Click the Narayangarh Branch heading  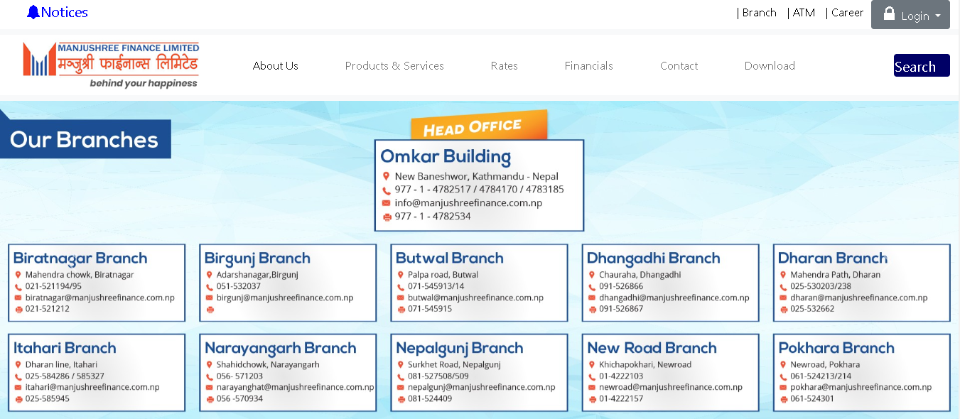click(x=280, y=348)
